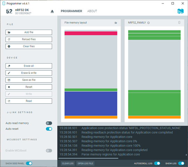Click the Nordic Semiconductor logo icon
This screenshot has width=188, height=167.
point(180,11)
